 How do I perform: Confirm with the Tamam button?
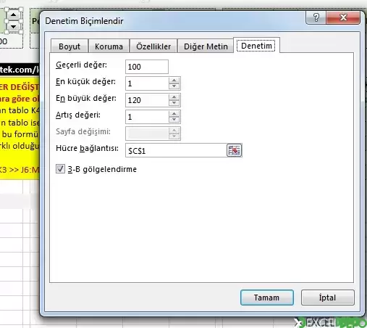(267, 298)
